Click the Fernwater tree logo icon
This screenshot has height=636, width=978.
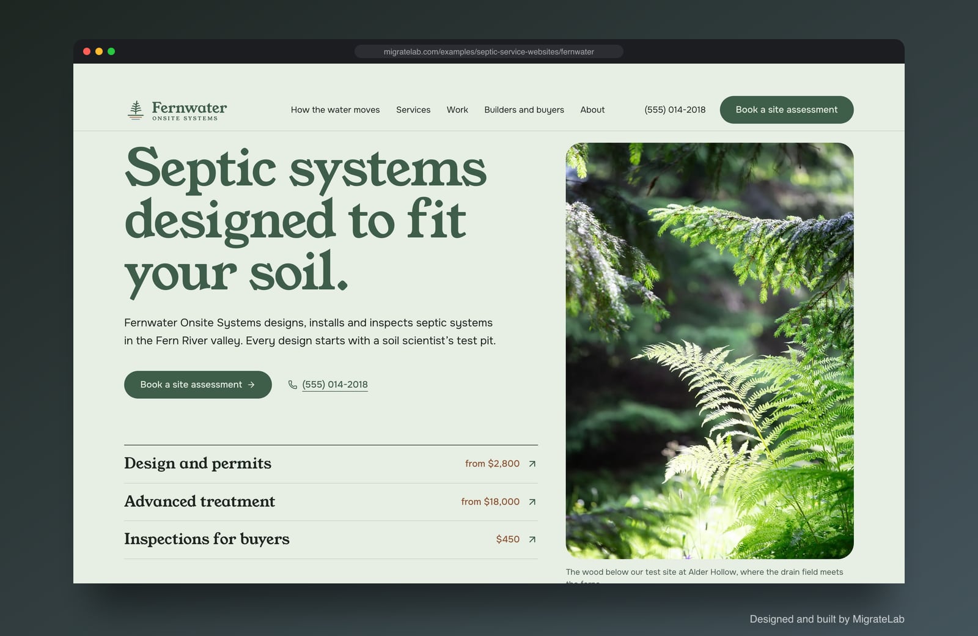(x=136, y=110)
